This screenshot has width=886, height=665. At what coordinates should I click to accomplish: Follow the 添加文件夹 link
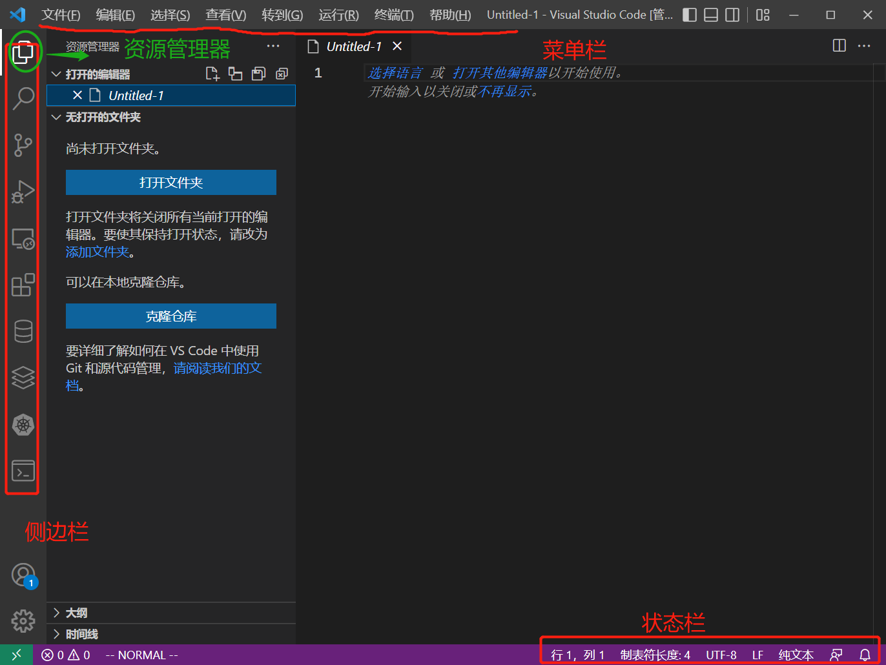[98, 252]
